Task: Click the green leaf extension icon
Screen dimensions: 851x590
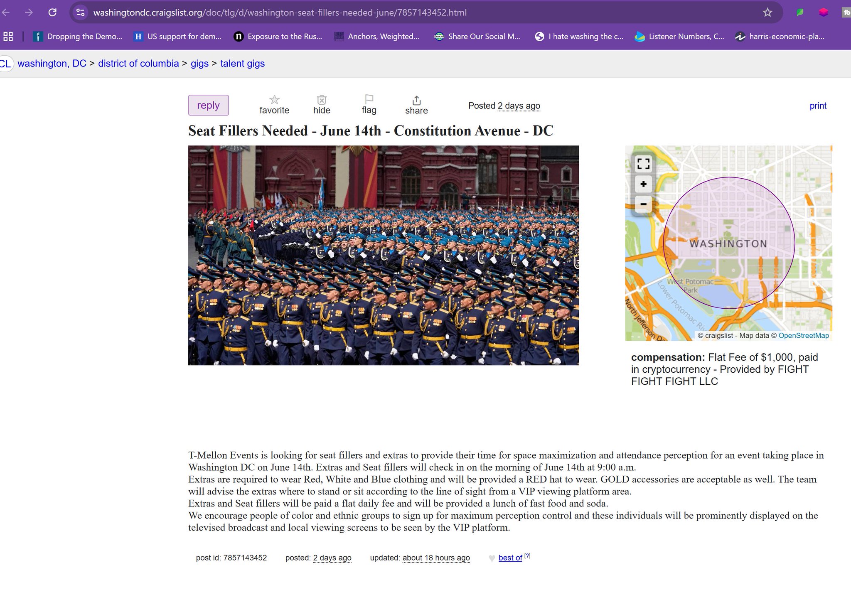Action: click(800, 12)
